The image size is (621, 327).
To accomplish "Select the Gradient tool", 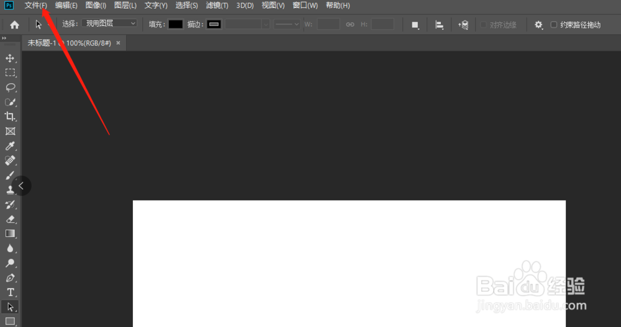I will pyautogui.click(x=10, y=233).
